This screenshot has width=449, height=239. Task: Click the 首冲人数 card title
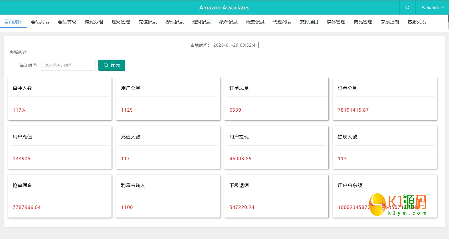point(22,88)
